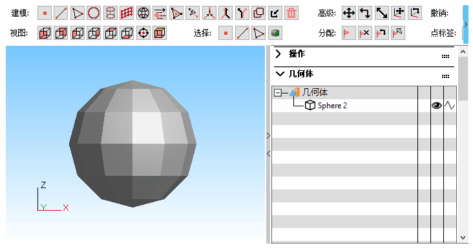Click the orange-topped solid cube view icon
473x250 pixels.
[x=160, y=33]
